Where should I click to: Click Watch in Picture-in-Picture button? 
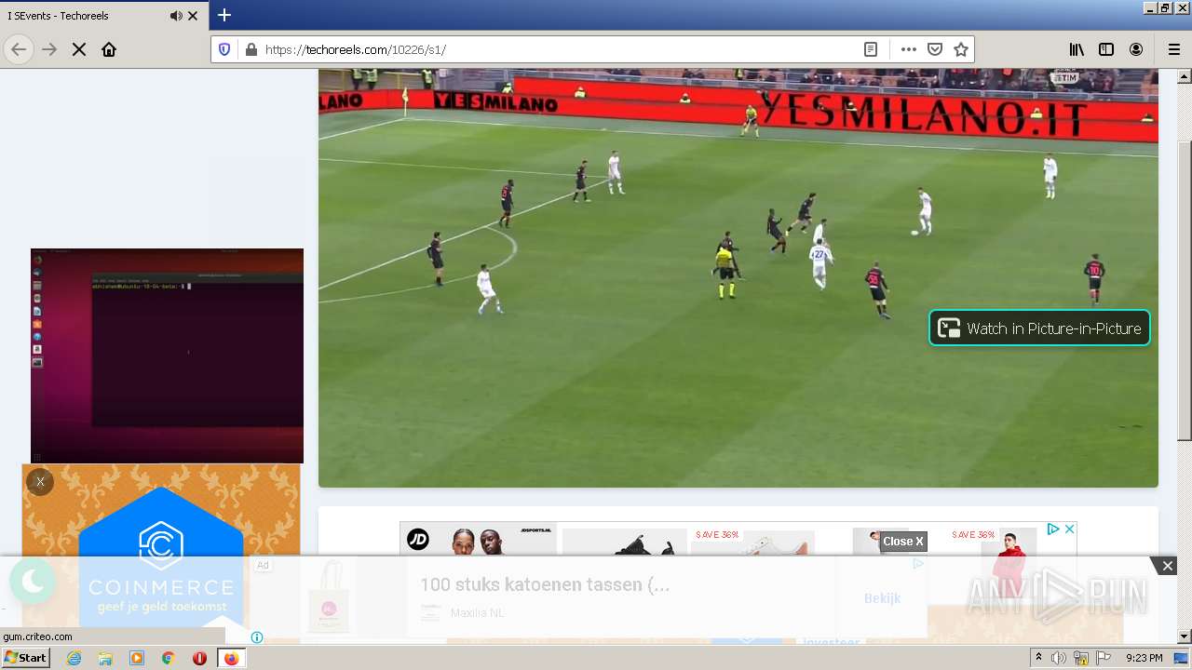(x=1039, y=328)
